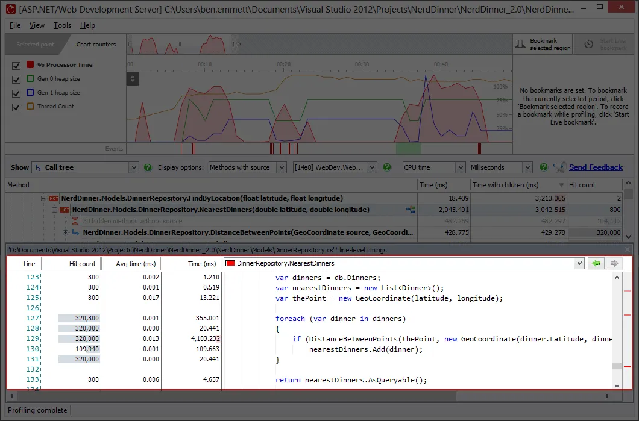Image resolution: width=639 pixels, height=421 pixels.
Task: Expand the DistanceBetweenPoints tree node
Action: (65, 233)
